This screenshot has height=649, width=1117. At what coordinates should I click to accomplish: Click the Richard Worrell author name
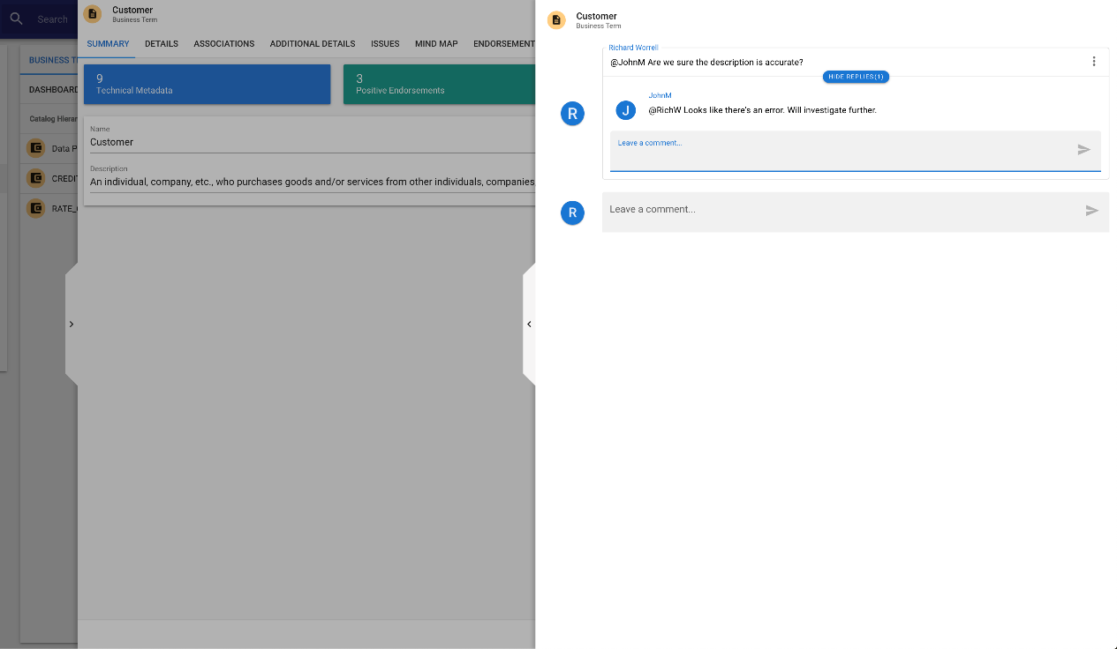(633, 48)
